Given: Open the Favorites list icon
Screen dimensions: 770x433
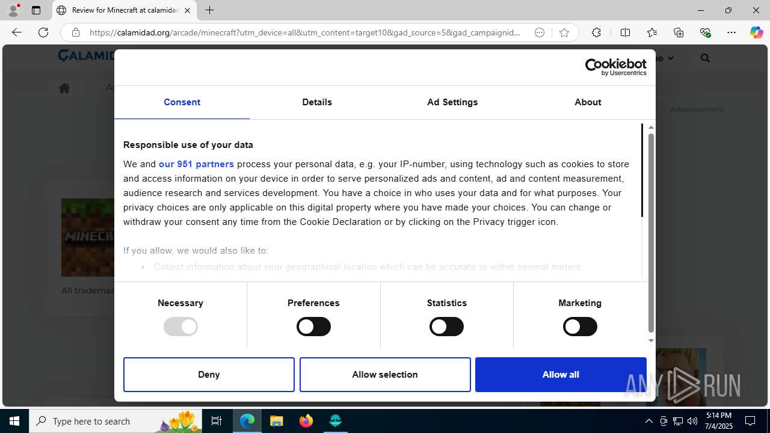Looking at the screenshot, I should click(652, 32).
